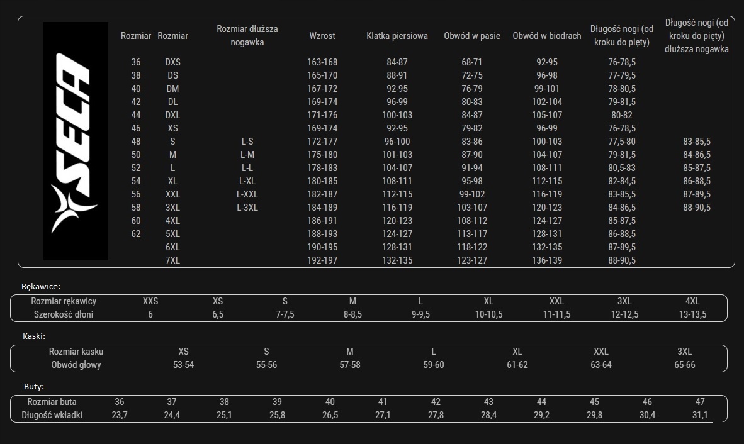This screenshot has height=444, width=744.
Task: Click waist value '68-71'
Action: (472, 62)
